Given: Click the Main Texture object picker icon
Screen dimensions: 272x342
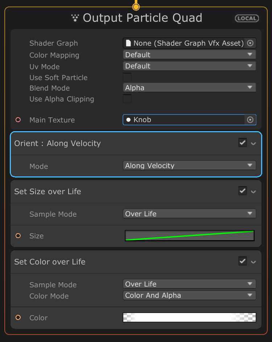Looking at the screenshot, I should click(x=250, y=120).
